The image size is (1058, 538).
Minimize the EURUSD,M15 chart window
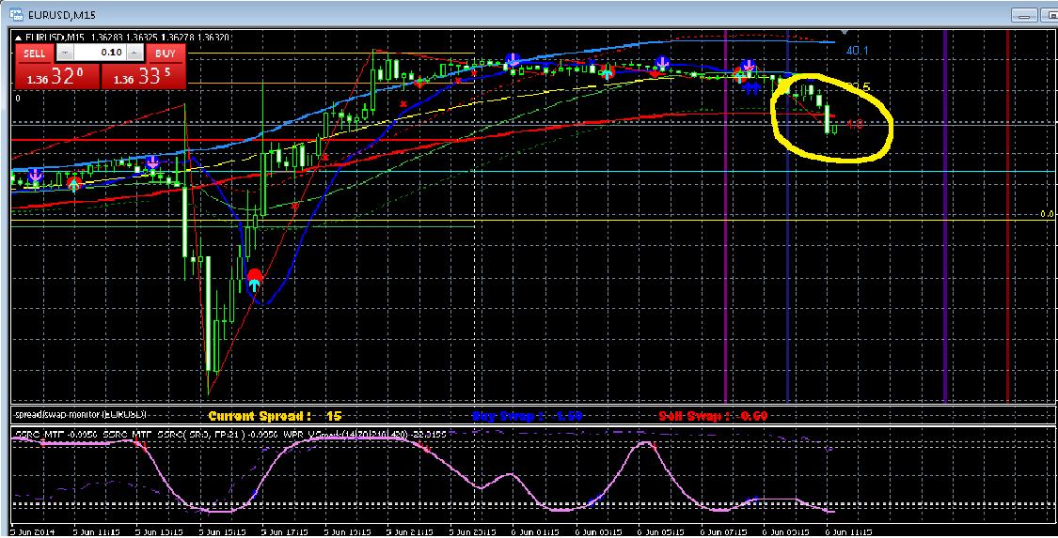pyautogui.click(x=1023, y=15)
